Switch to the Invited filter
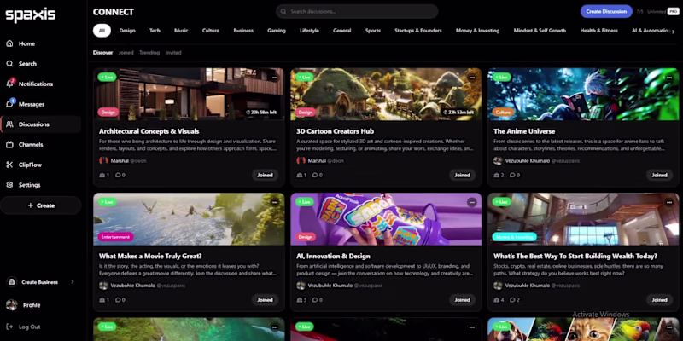The height and width of the screenshot is (341, 683). (x=173, y=53)
